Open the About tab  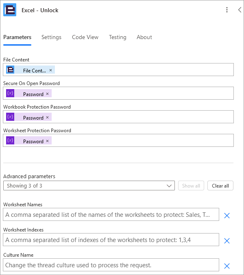pos(144,37)
